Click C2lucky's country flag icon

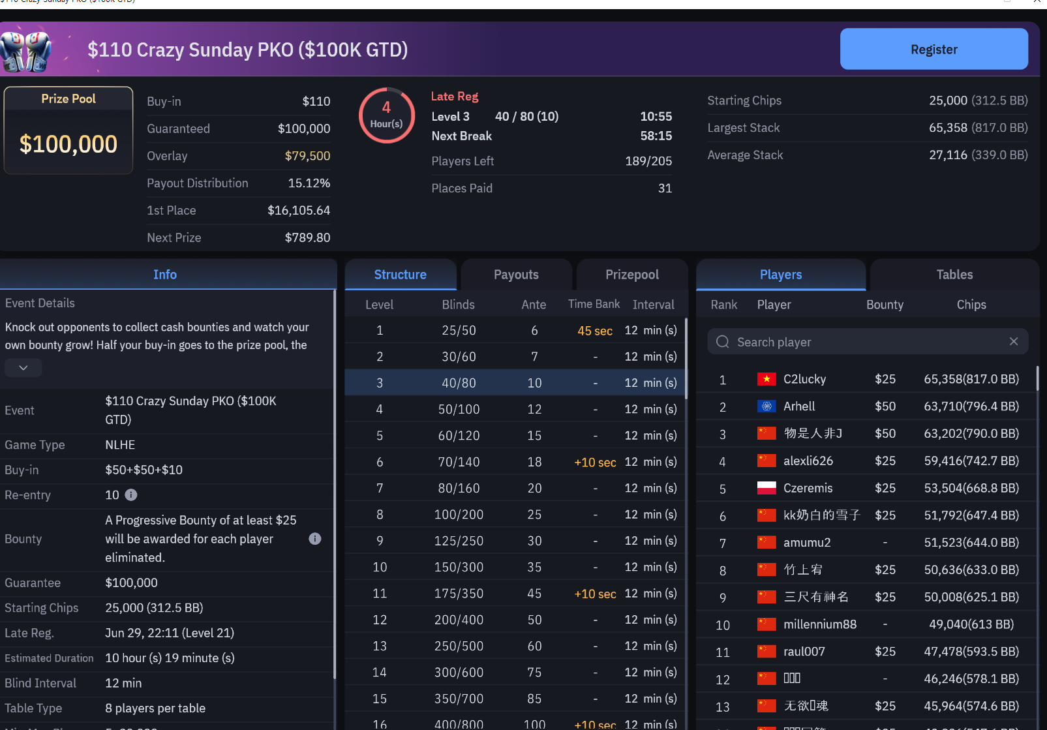click(766, 379)
